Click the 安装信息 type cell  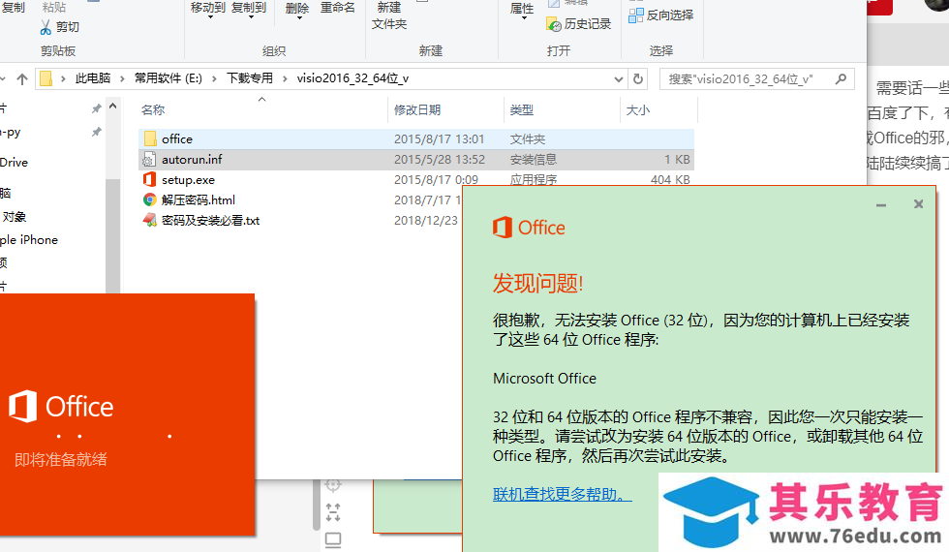(534, 159)
